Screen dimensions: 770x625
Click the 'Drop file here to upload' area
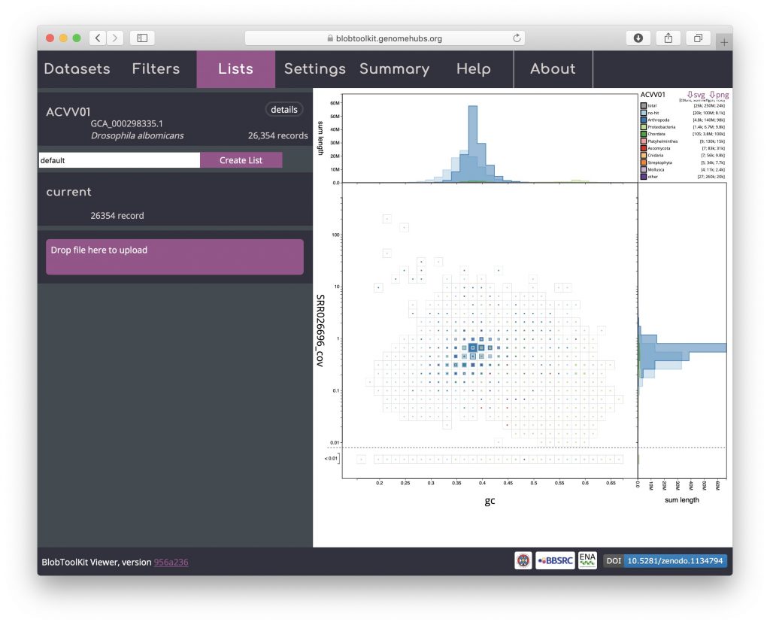click(x=174, y=257)
